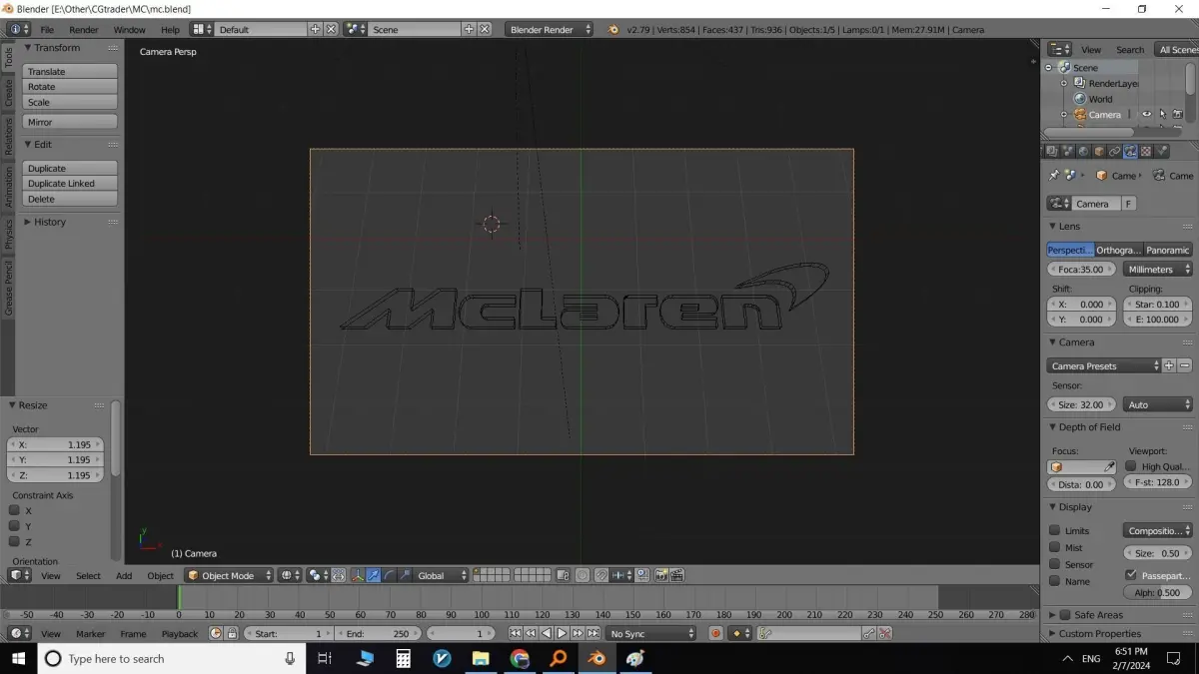
Task: Click the rotate manipulator arc icon
Action: click(389, 575)
